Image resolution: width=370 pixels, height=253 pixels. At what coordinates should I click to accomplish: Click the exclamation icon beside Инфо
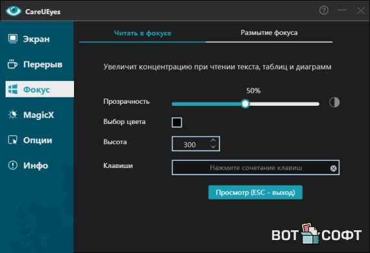(13, 165)
